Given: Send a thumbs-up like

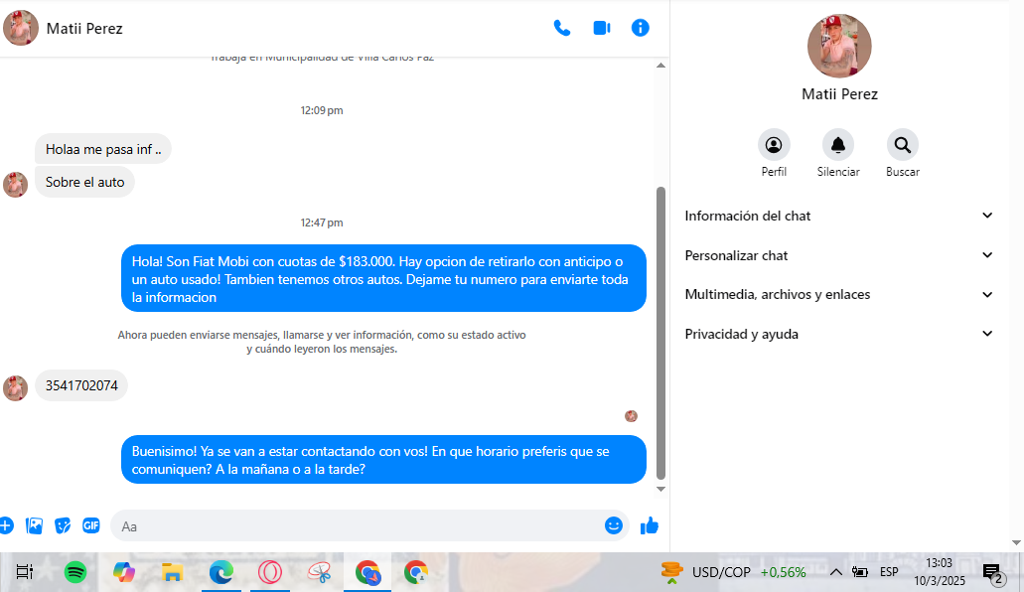Looking at the screenshot, I should 650,525.
